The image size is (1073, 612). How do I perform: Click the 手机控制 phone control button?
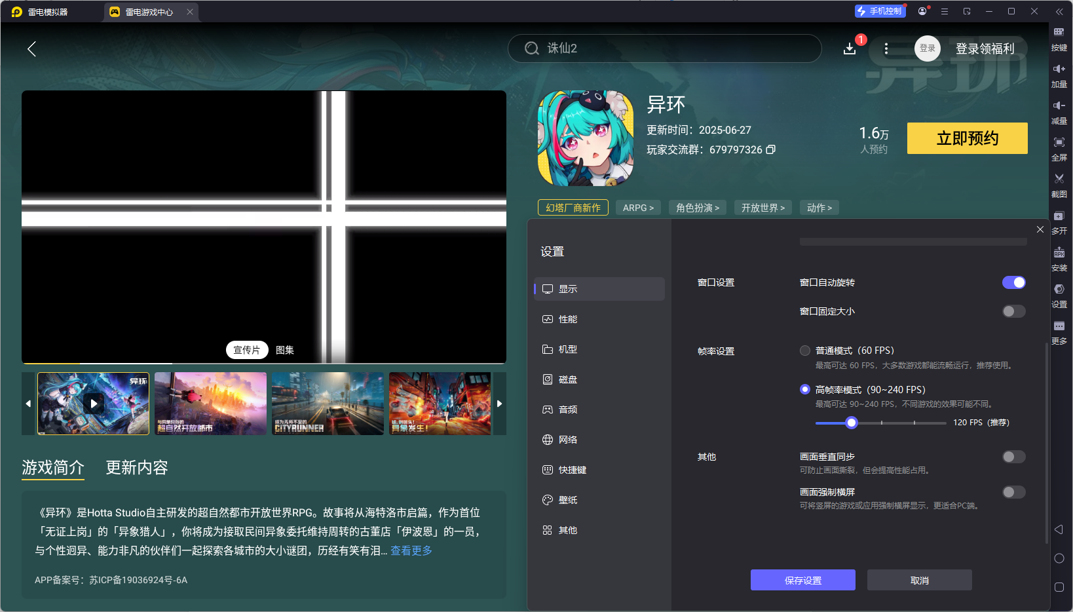click(880, 11)
